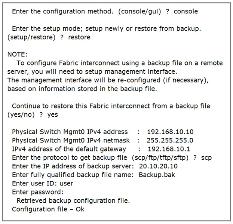
Task: Click the backup server IP 20.10.20.10
Action: coord(158,166)
